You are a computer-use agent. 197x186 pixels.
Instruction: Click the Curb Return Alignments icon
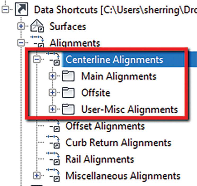(x=53, y=142)
